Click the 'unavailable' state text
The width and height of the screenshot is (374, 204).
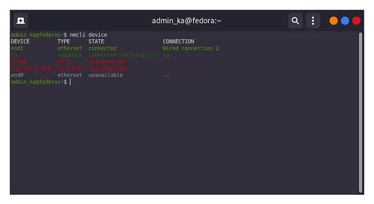(106, 75)
